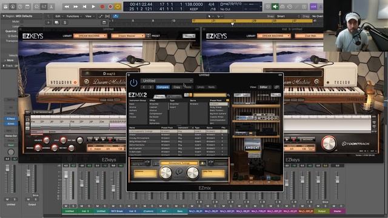Open Smart Controls in the control bar

[x=36, y=7]
